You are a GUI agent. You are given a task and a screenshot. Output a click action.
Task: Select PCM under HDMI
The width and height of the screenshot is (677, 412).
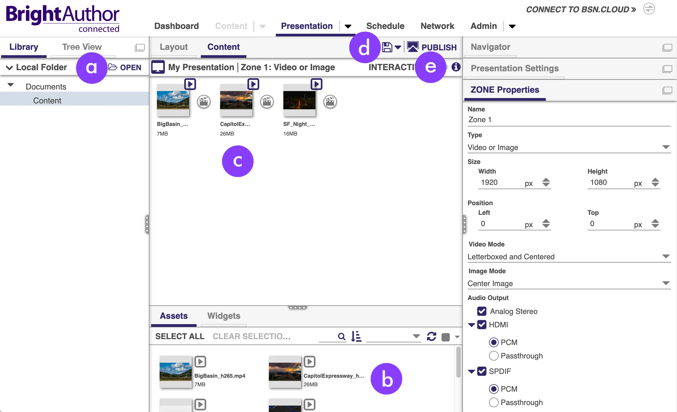[x=494, y=342]
